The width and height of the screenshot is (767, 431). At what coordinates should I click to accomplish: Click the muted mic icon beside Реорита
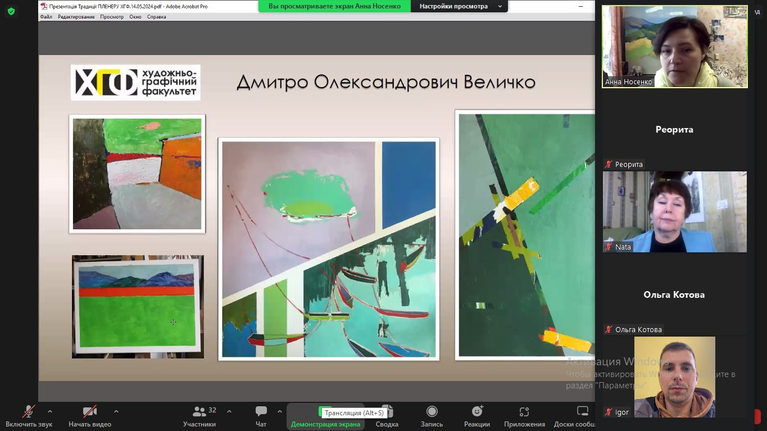coord(609,164)
